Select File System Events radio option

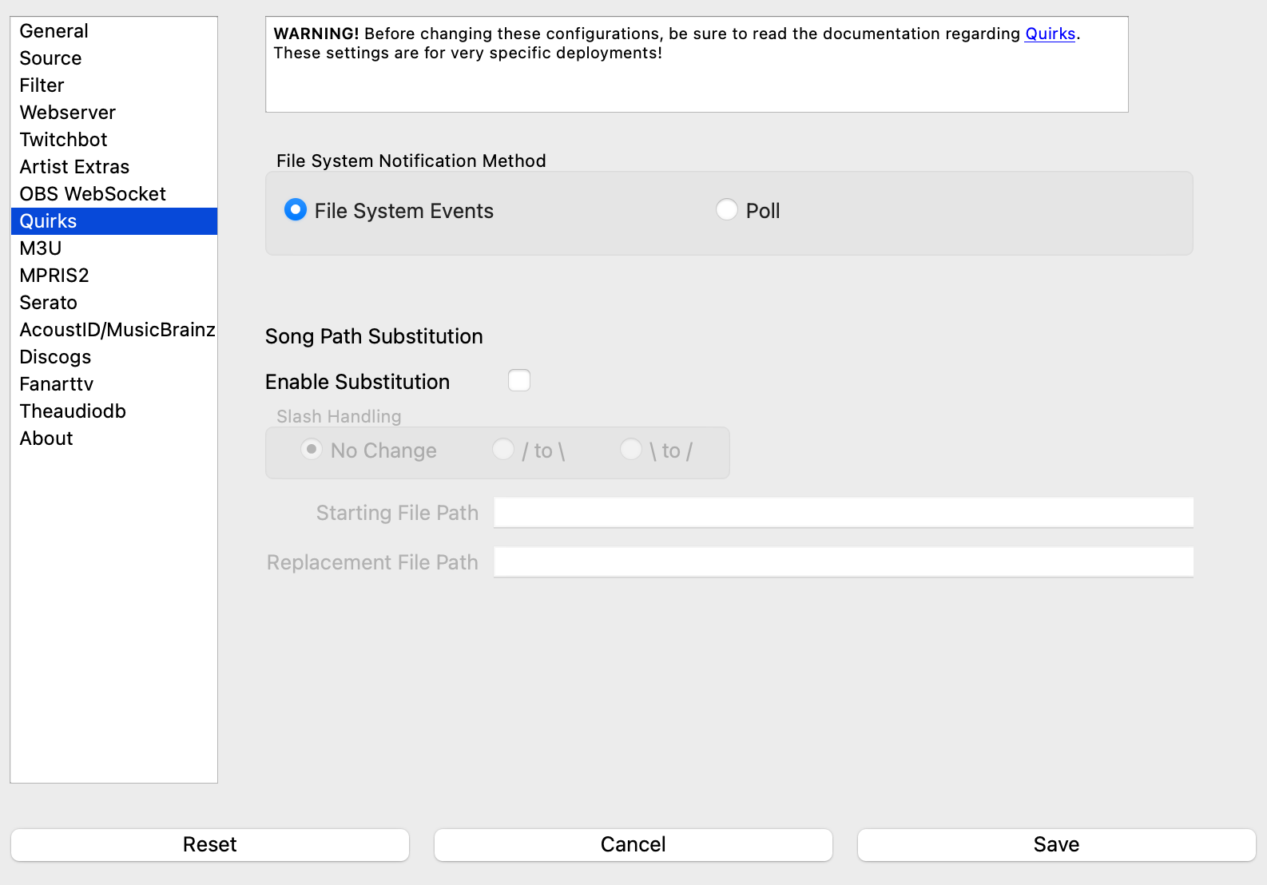pos(296,210)
